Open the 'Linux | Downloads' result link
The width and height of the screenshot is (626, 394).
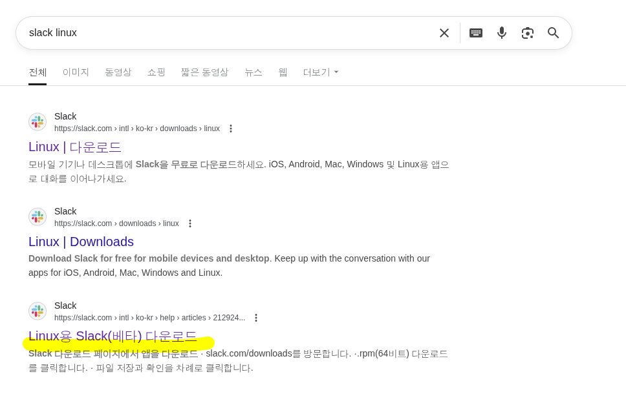point(81,242)
